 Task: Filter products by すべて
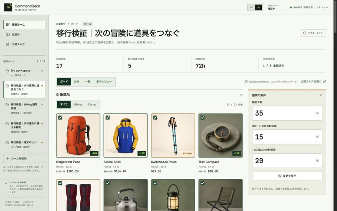(64, 104)
